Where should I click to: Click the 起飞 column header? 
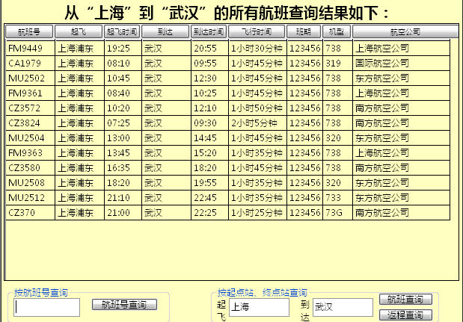79,31
